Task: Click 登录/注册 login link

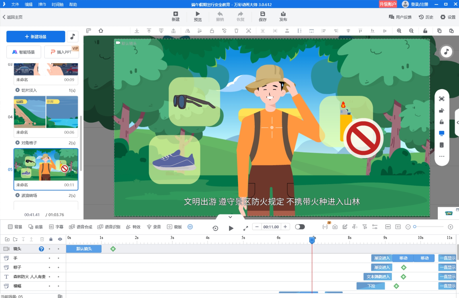Action: (419, 4)
